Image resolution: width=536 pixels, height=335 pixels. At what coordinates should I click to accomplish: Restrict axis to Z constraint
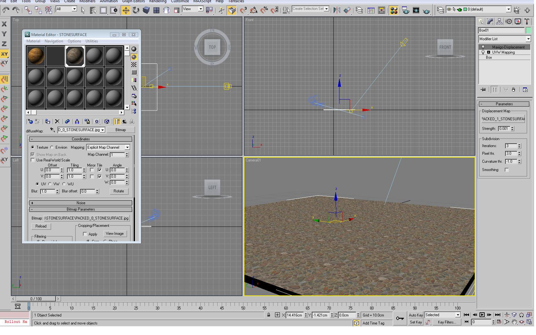click(x=4, y=44)
